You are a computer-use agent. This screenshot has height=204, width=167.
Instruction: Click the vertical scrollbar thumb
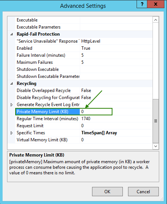[155, 121]
